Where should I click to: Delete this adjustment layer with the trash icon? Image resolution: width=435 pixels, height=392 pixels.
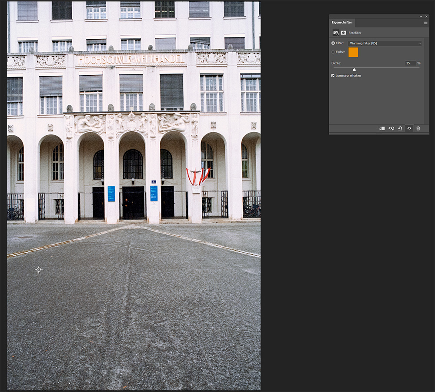[x=418, y=128]
